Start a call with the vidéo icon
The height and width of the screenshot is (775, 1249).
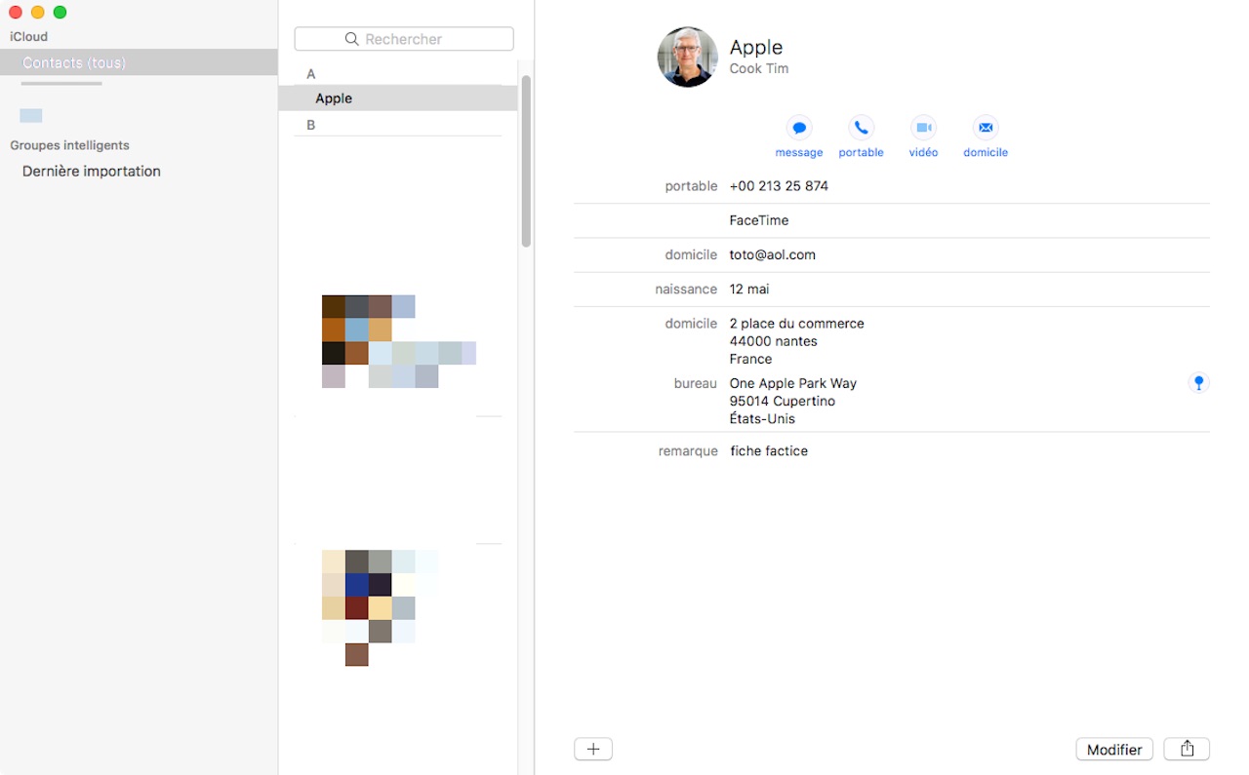pos(923,128)
